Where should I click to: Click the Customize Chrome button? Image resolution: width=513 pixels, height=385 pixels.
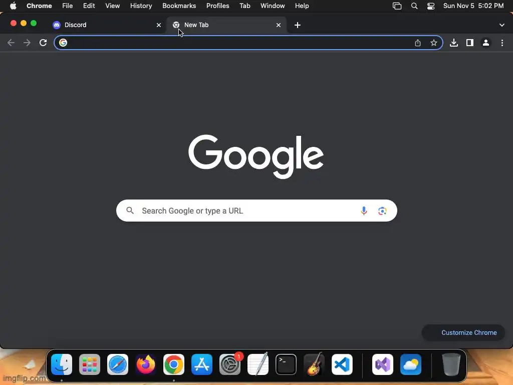(463, 333)
